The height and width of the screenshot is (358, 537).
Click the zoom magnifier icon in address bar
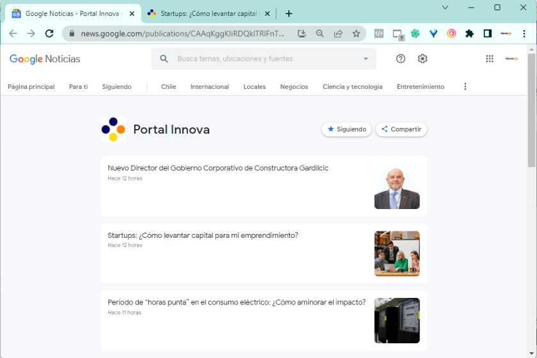[320, 34]
